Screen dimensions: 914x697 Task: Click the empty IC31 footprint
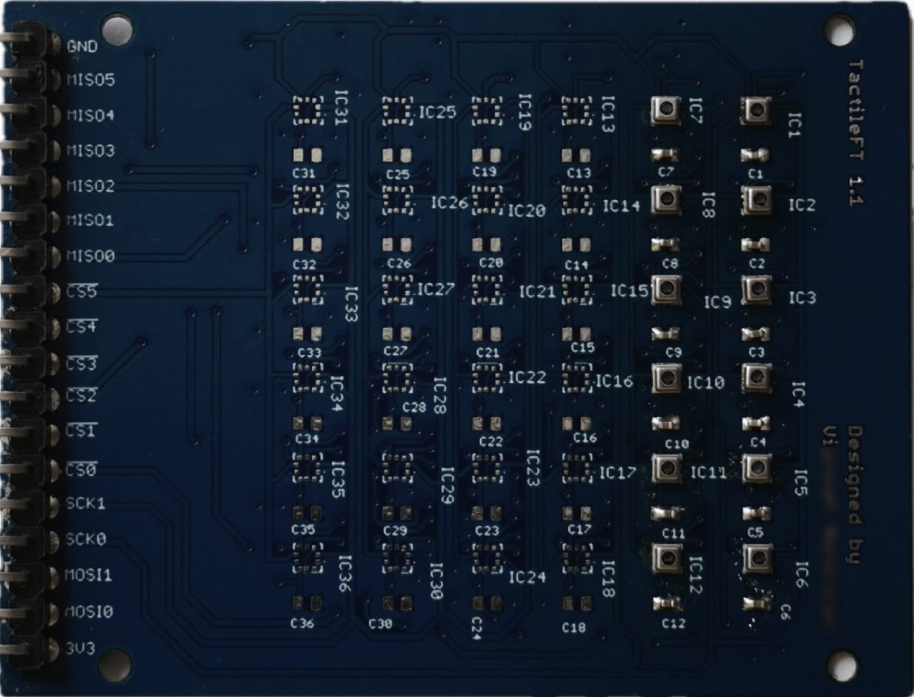[308, 111]
